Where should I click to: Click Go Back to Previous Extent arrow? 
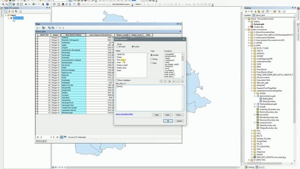coord(26,4)
